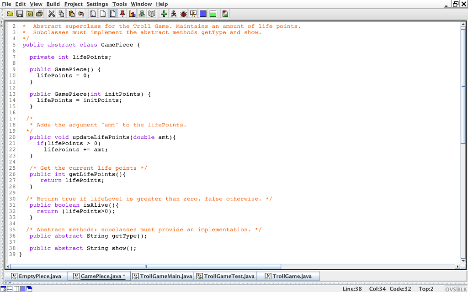Save the file with the floppy disk icon
The height and width of the screenshot is (292, 468).
point(20,13)
